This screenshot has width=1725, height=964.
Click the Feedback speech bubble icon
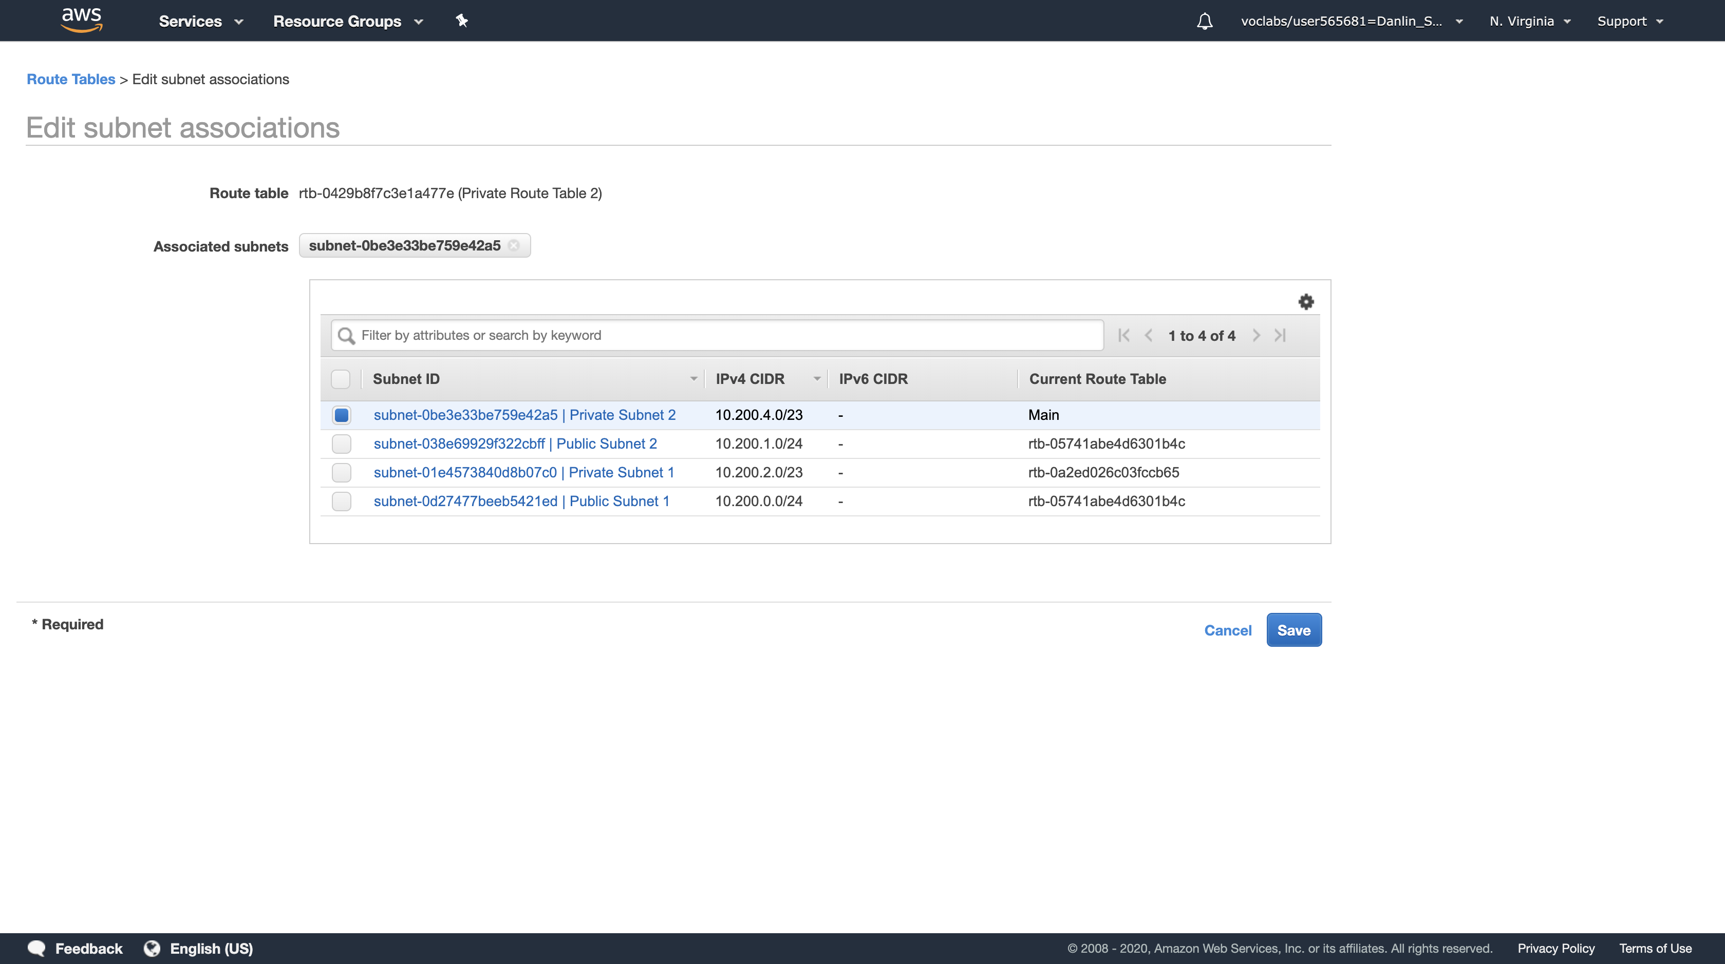point(37,948)
